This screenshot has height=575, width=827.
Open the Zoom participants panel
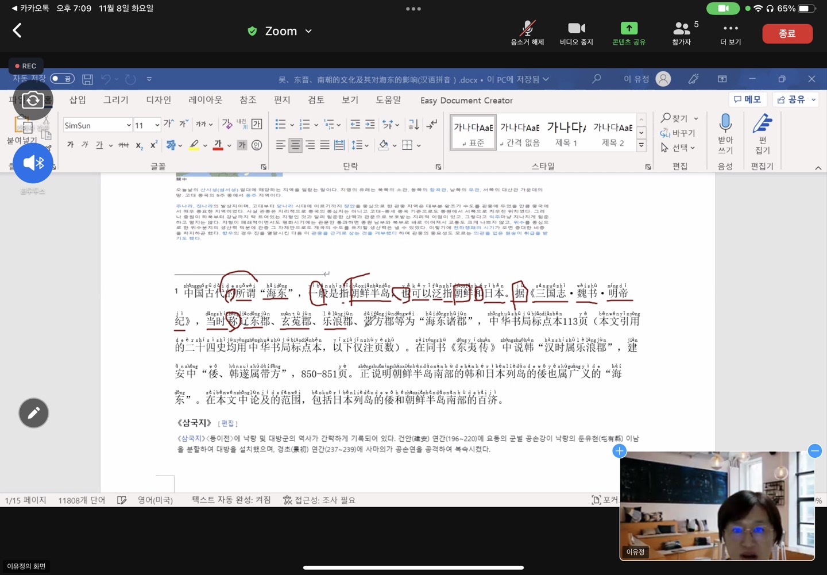pos(682,28)
